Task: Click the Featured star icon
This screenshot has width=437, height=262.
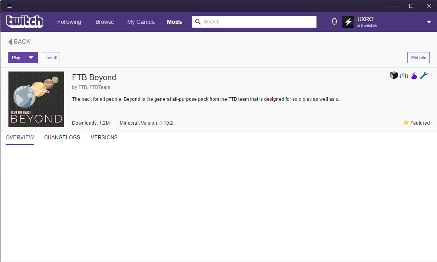Action: click(406, 122)
